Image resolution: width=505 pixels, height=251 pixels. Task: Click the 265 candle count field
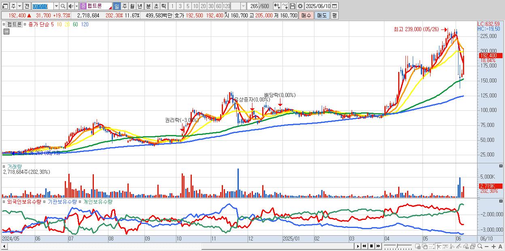[x=253, y=6]
